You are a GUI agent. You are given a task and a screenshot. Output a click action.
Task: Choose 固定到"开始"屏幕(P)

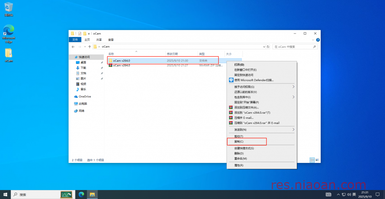pyautogui.click(x=262, y=102)
